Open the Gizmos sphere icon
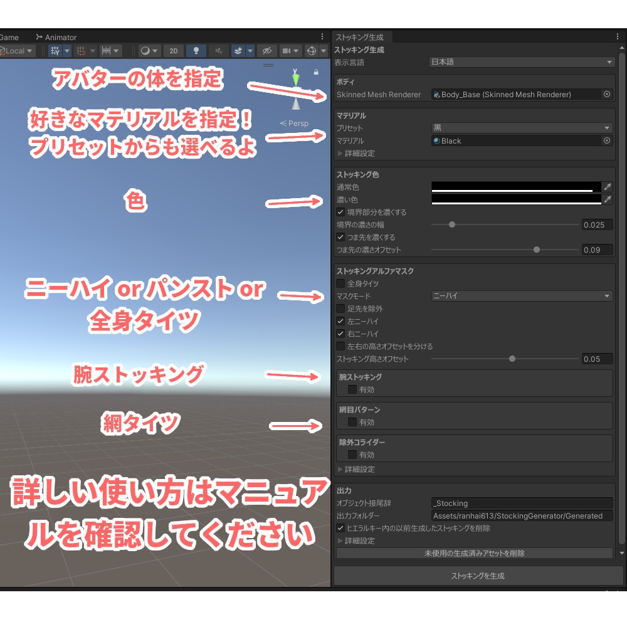Screen dimensions: 627x627 click(312, 51)
